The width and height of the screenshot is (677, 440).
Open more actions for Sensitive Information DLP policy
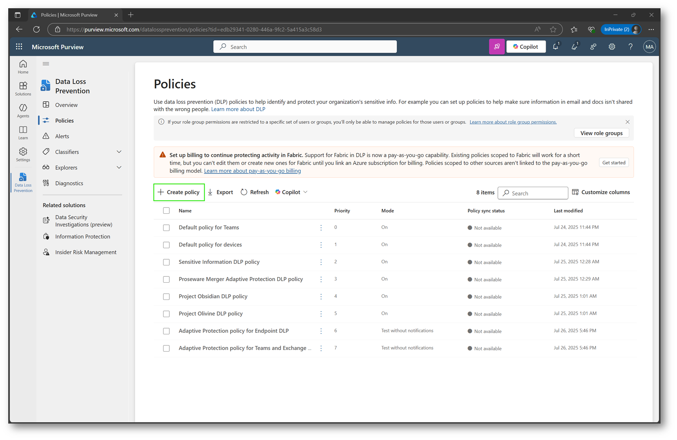[321, 262]
